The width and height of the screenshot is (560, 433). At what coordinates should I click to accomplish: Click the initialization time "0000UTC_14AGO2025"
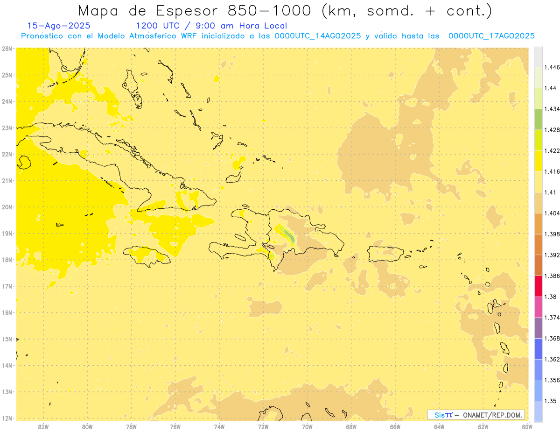317,36
